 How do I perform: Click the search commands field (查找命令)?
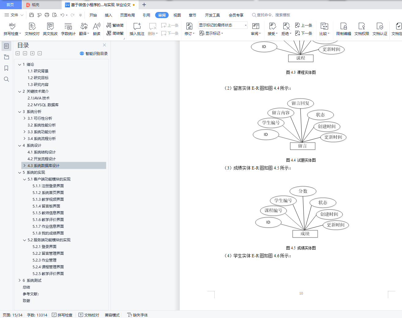(x=271, y=15)
